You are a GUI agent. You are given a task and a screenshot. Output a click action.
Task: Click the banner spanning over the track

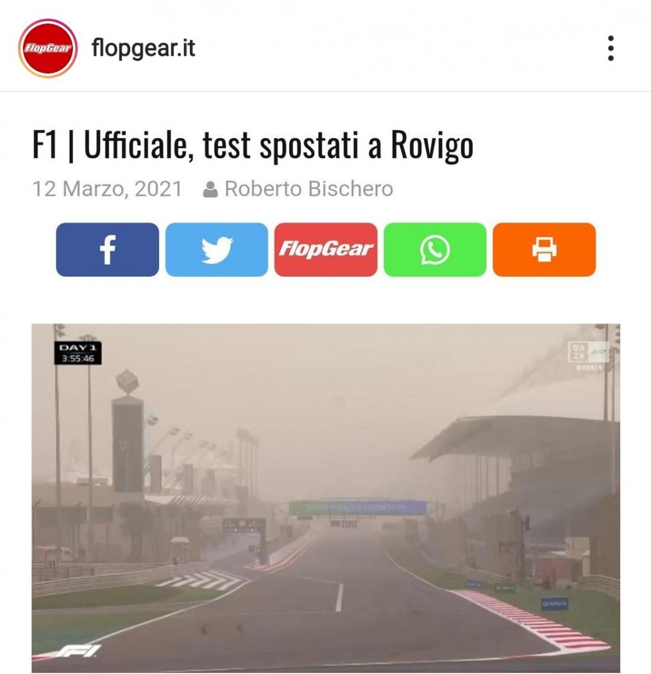358,507
